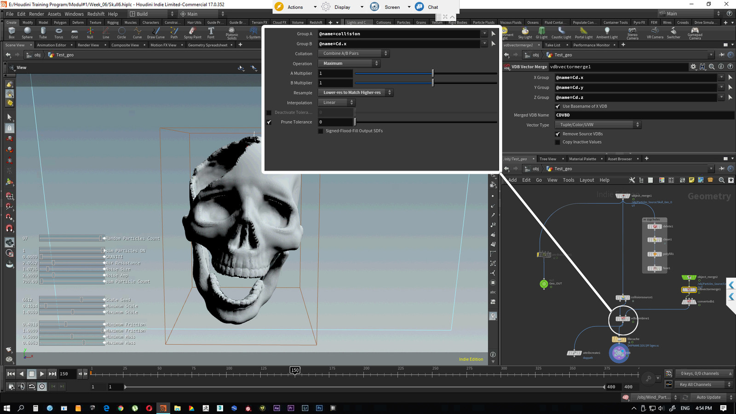Uncheck Use Basename of X VDB
This screenshot has height=414, width=736.
pyautogui.click(x=558, y=106)
